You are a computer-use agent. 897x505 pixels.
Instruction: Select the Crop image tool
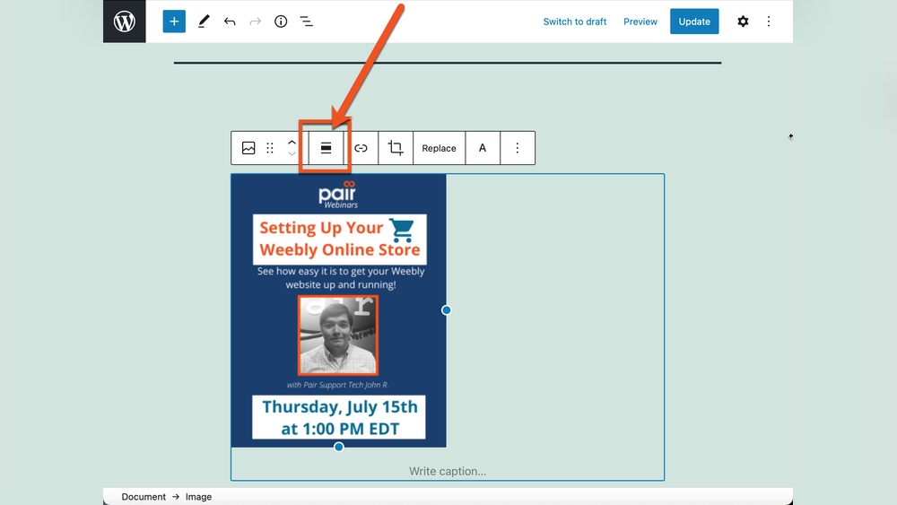[x=396, y=148]
